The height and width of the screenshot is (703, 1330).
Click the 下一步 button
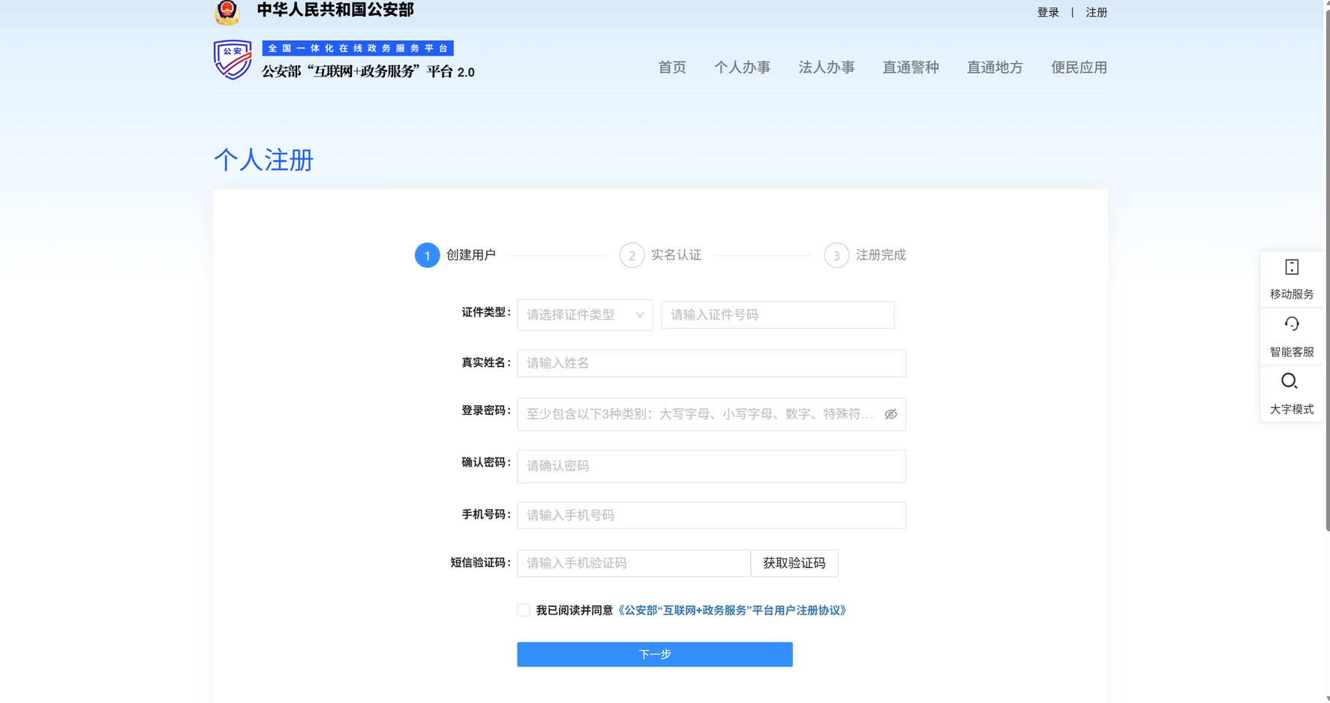click(x=654, y=653)
